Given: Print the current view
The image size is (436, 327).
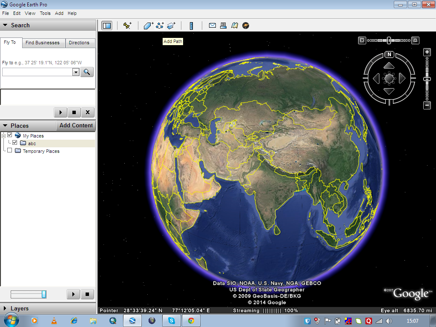Looking at the screenshot, I should click(x=224, y=25).
